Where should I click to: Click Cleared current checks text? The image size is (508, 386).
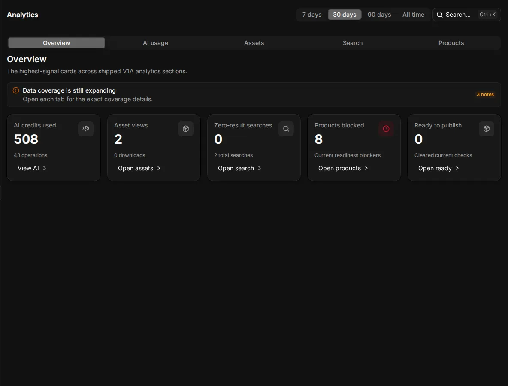[443, 155]
